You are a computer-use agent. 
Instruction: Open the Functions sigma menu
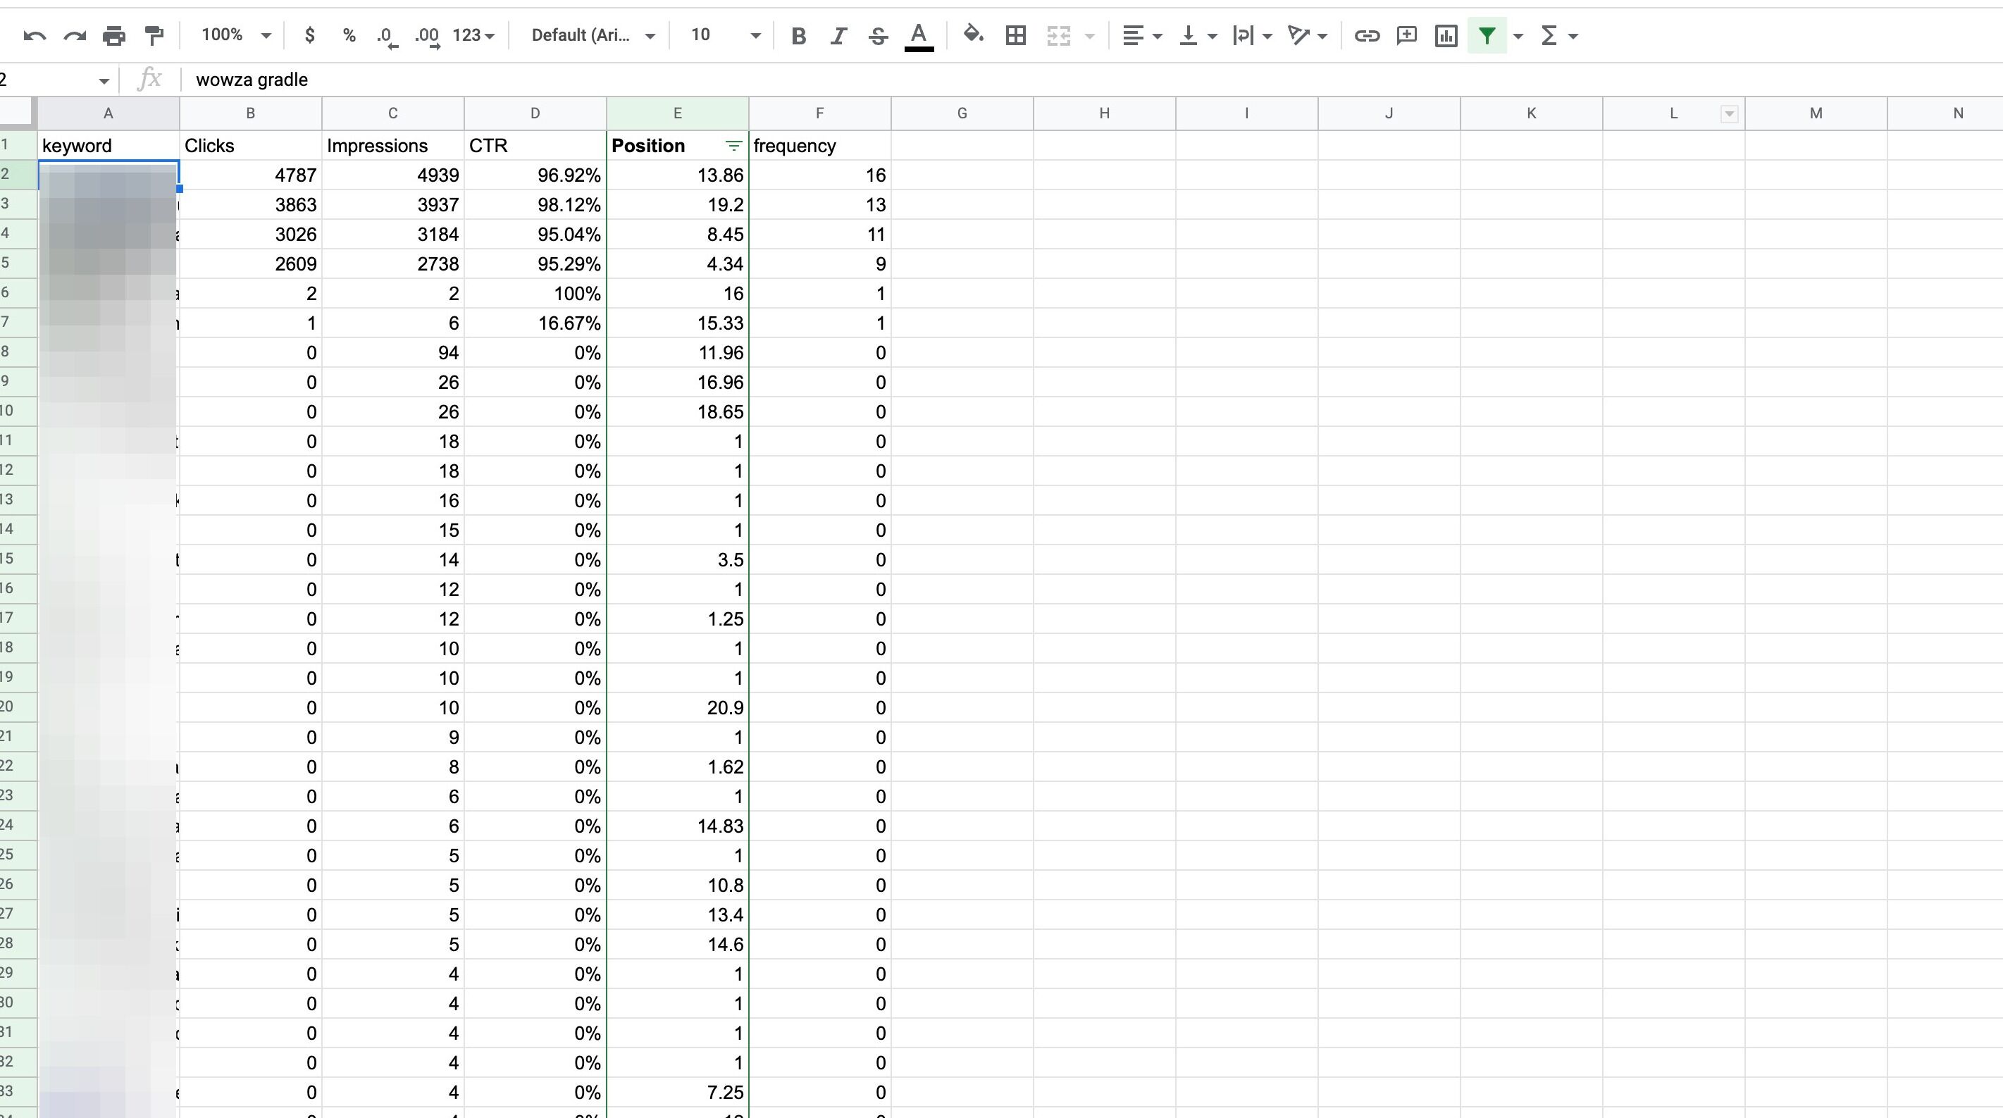point(1558,36)
